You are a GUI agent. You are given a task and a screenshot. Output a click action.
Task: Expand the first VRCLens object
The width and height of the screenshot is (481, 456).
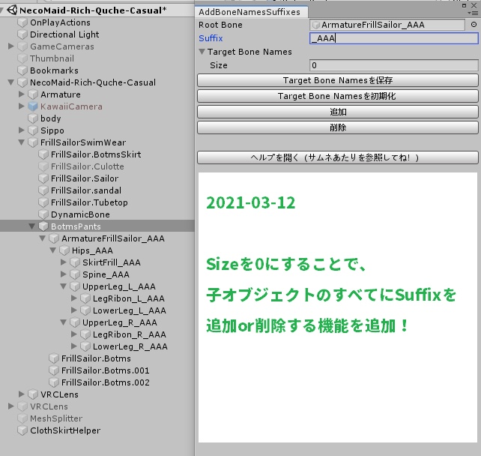[22, 394]
